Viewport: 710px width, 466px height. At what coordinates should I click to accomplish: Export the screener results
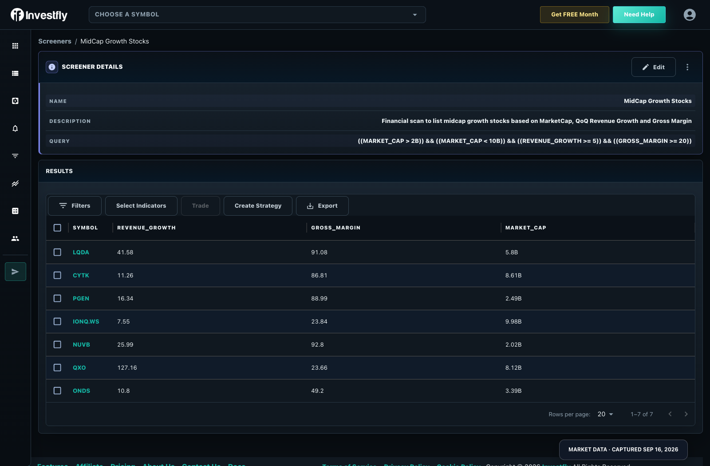tap(322, 206)
